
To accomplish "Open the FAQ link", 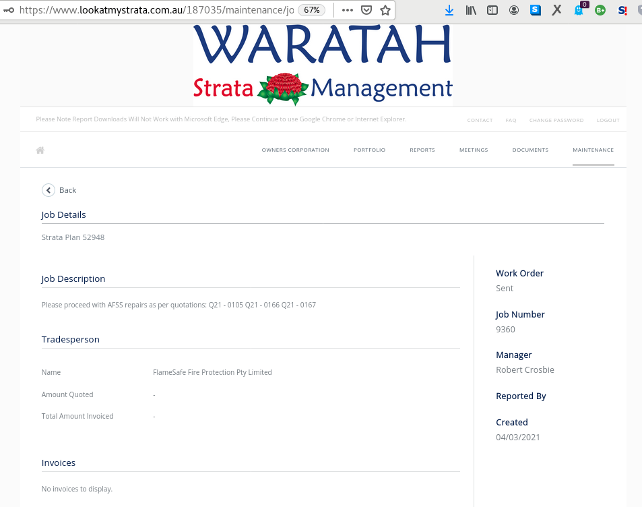I will click(511, 120).
